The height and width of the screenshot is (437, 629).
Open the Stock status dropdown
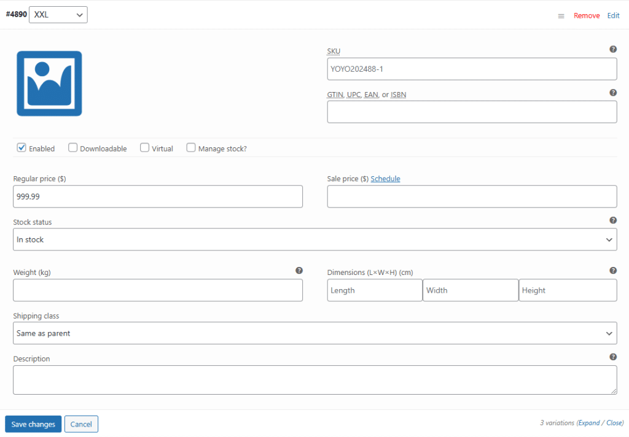pos(315,239)
